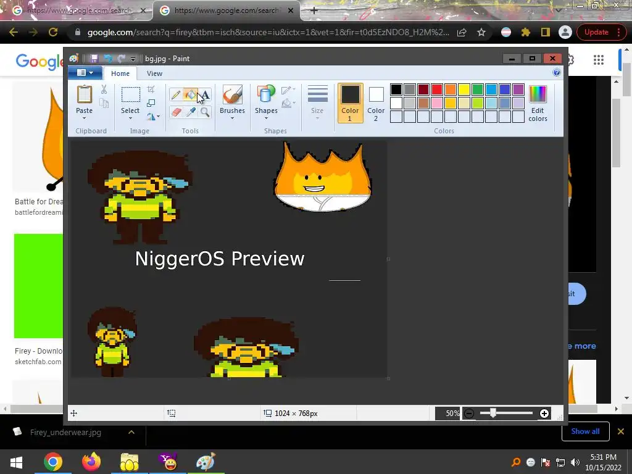Close the Chrome downloads bar

tap(621, 431)
